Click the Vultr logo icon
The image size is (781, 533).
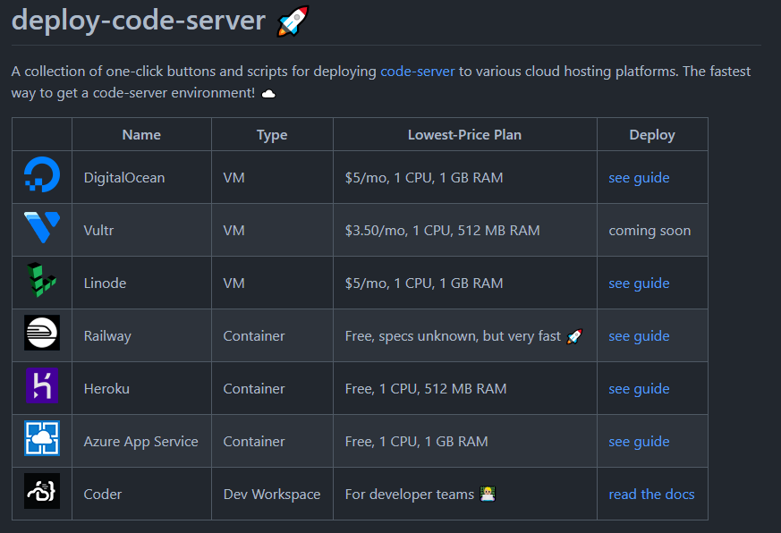pos(42,227)
